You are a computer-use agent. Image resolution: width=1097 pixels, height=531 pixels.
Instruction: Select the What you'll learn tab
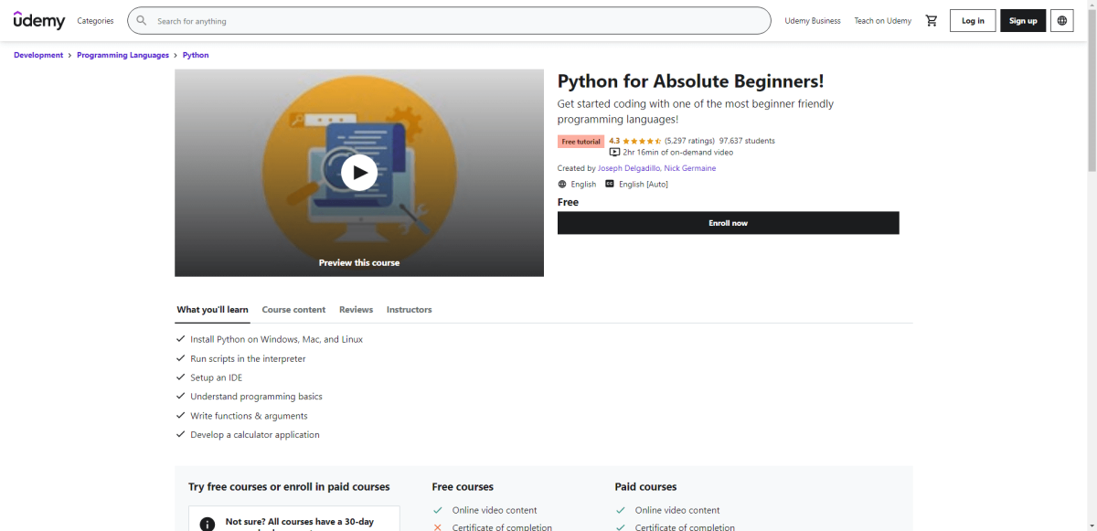point(212,309)
